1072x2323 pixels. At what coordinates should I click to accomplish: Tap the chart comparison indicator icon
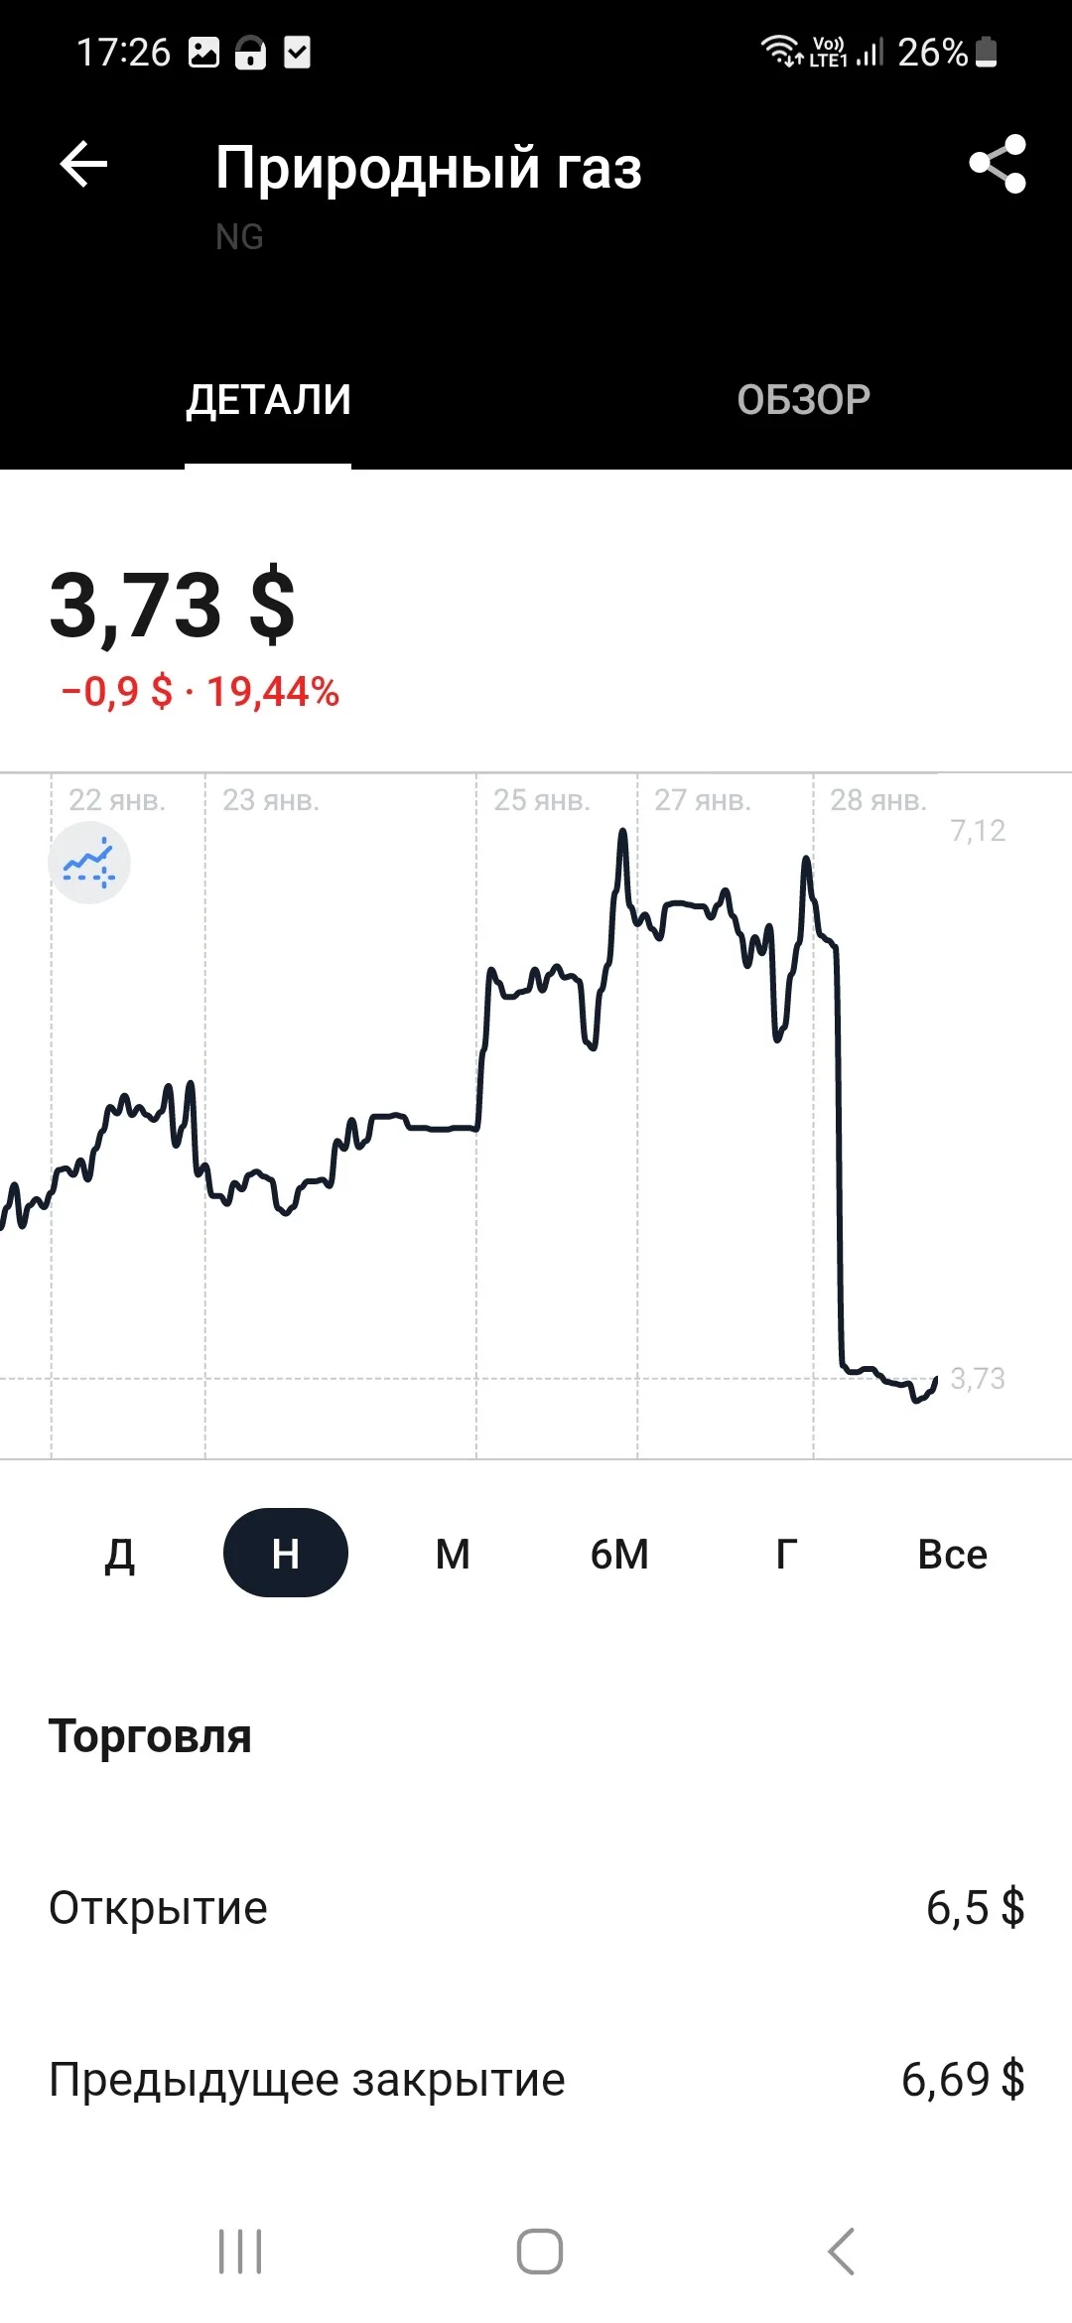pos(89,863)
